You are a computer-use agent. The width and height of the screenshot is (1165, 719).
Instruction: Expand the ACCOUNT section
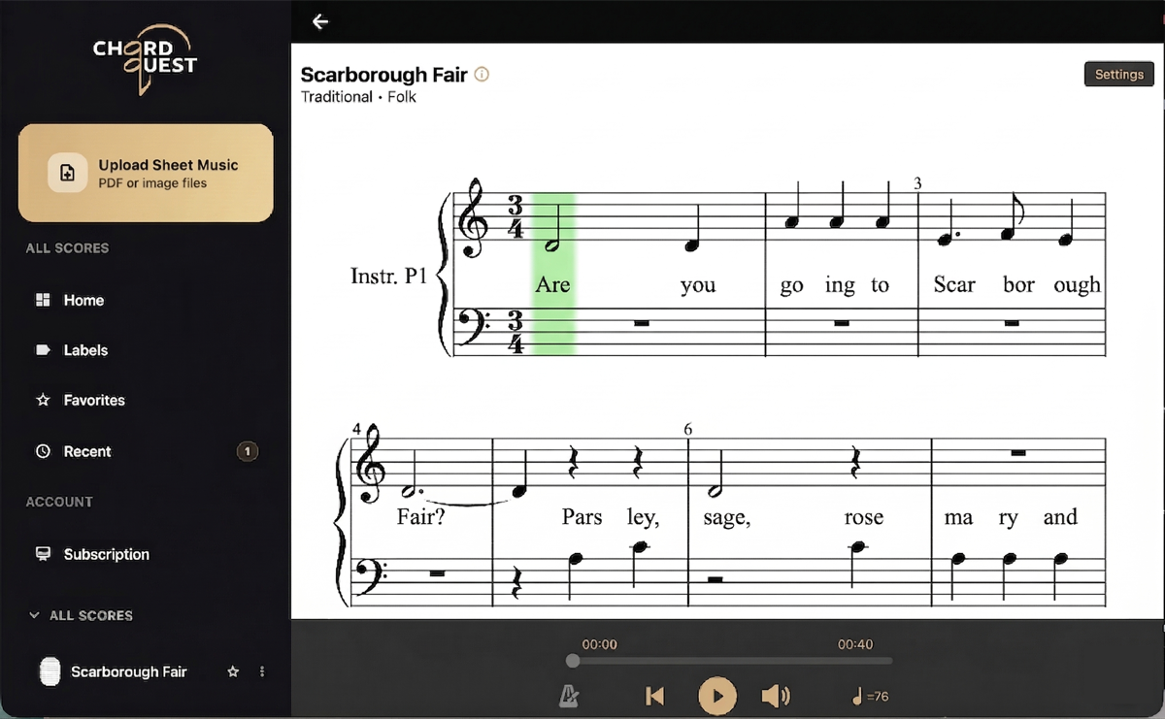click(58, 502)
